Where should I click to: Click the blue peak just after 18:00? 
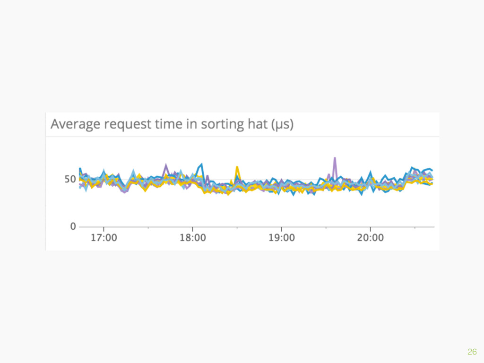200,167
